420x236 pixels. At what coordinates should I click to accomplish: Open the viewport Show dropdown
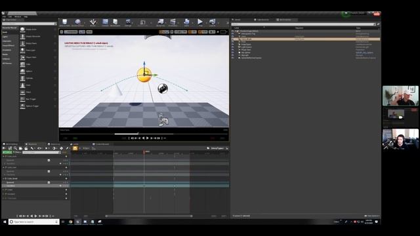(89, 32)
